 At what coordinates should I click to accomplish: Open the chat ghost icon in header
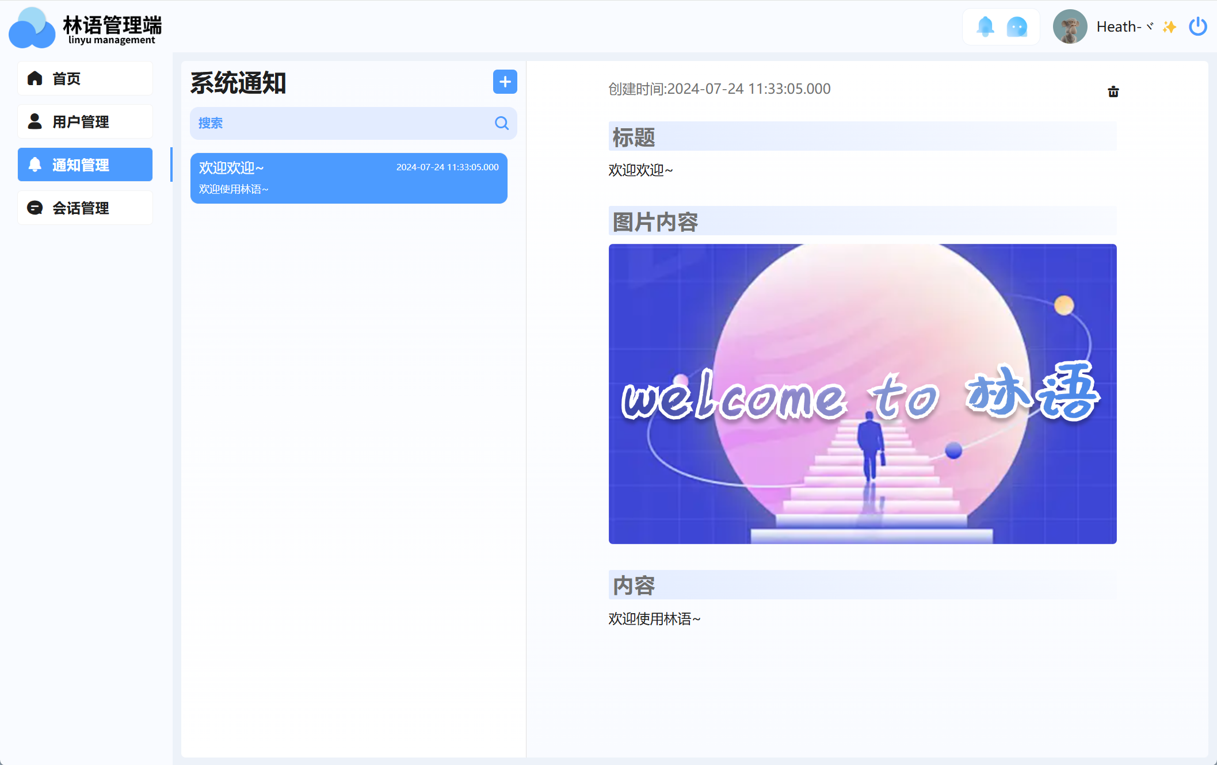(1017, 26)
